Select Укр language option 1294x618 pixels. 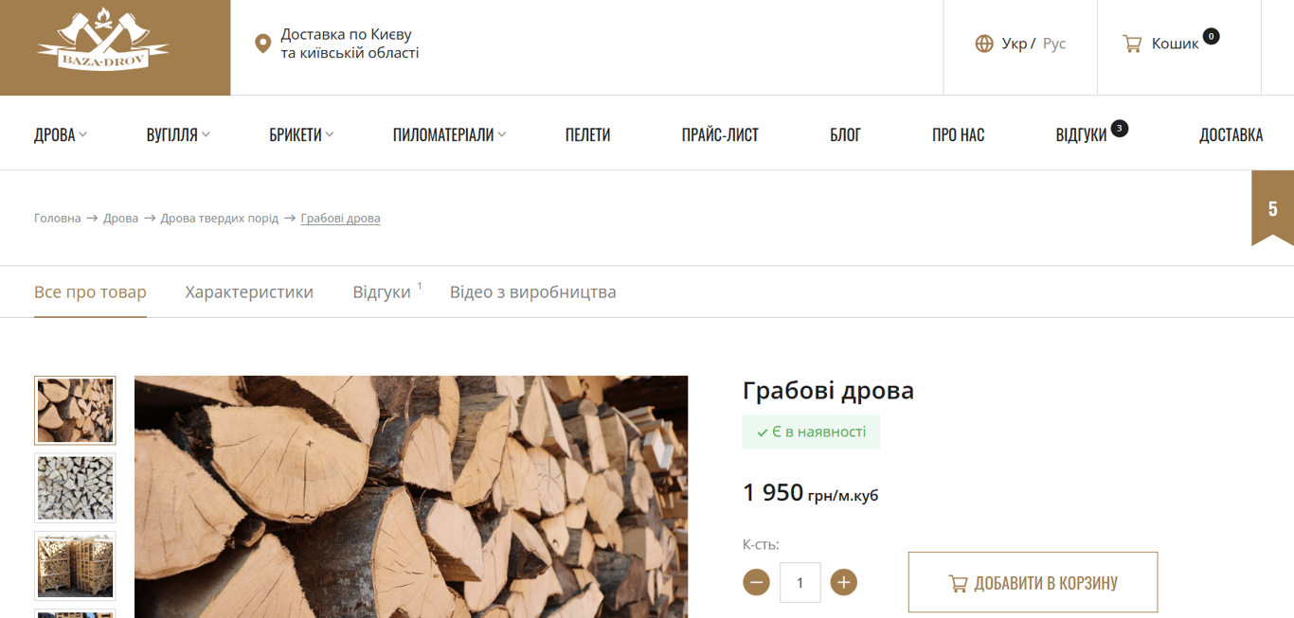coord(1014,44)
